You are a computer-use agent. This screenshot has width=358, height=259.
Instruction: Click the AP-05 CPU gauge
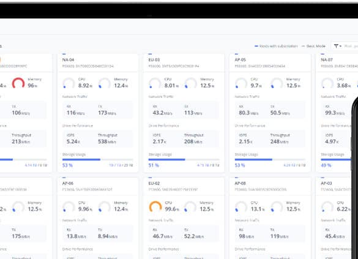coord(241,83)
